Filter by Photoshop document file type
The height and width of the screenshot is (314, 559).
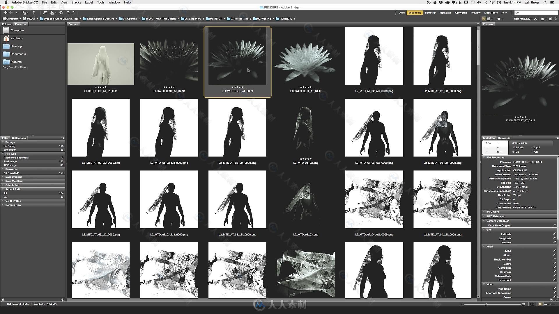coord(33,158)
